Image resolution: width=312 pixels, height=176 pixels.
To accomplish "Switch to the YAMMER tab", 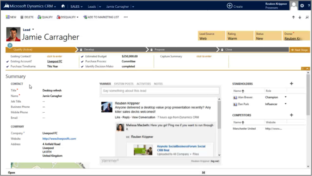I will (x=105, y=84).
